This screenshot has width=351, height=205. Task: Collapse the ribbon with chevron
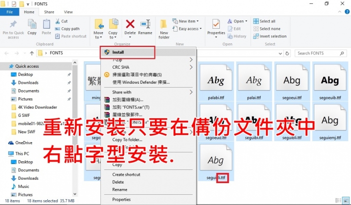click(x=340, y=12)
